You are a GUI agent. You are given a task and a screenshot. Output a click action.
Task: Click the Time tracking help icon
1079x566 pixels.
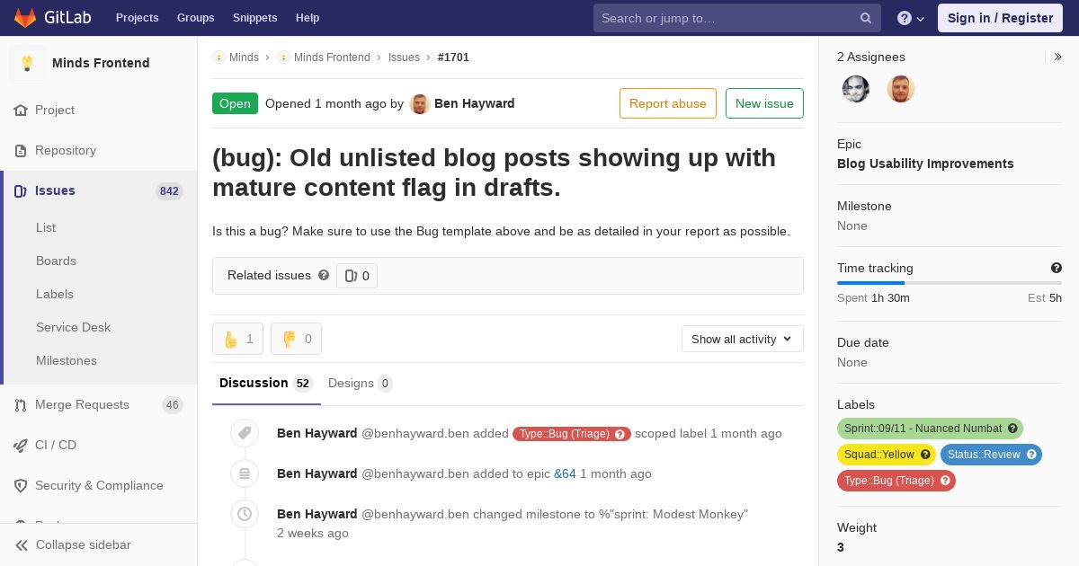pyautogui.click(x=1057, y=268)
